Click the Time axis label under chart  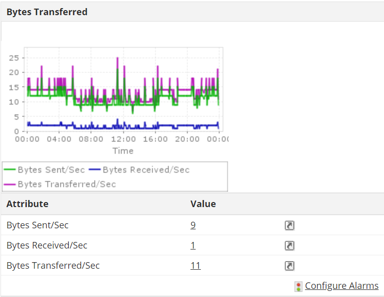(x=123, y=151)
